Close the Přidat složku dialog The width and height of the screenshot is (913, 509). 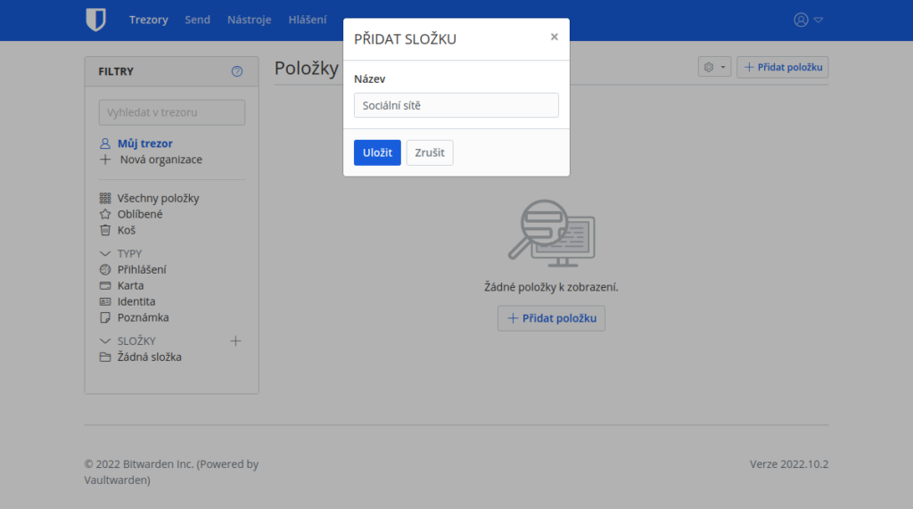[x=554, y=37]
